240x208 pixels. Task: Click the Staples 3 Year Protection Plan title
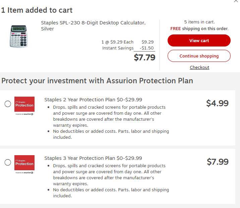click(x=93, y=158)
